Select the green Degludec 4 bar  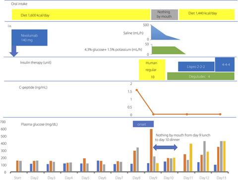point(201,76)
